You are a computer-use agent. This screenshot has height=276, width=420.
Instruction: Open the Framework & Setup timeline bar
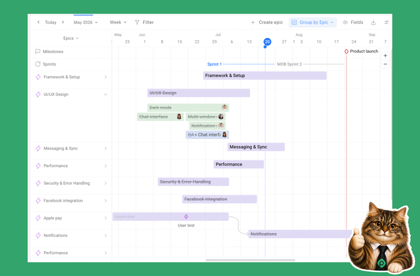point(264,76)
